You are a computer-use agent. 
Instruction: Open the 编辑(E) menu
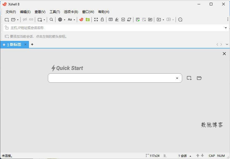pos(25,12)
